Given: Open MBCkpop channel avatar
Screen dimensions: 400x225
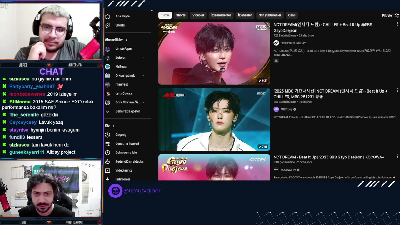Looking at the screenshot, I should (276, 109).
